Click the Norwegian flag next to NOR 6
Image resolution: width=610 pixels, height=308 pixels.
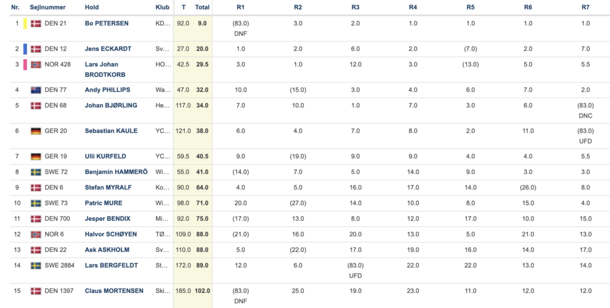pos(36,235)
